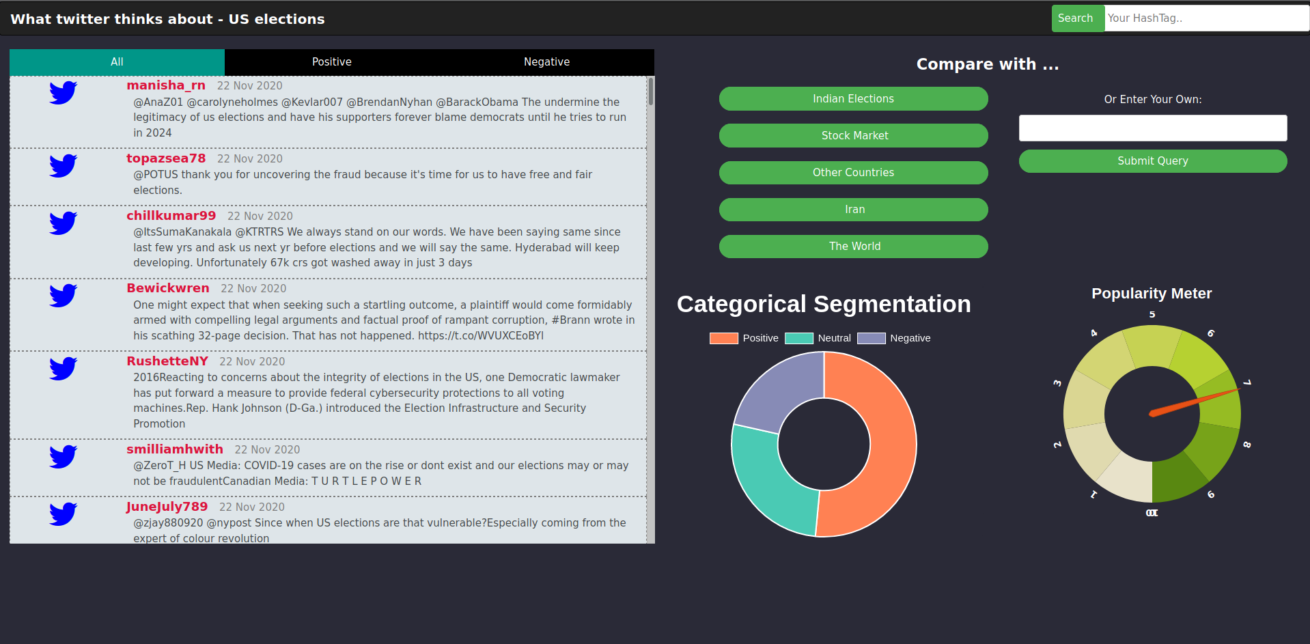Compare with Indian Elections
The image size is (1310, 644).
tap(853, 98)
